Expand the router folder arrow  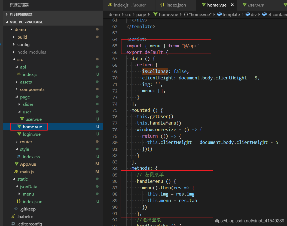coord(17,142)
